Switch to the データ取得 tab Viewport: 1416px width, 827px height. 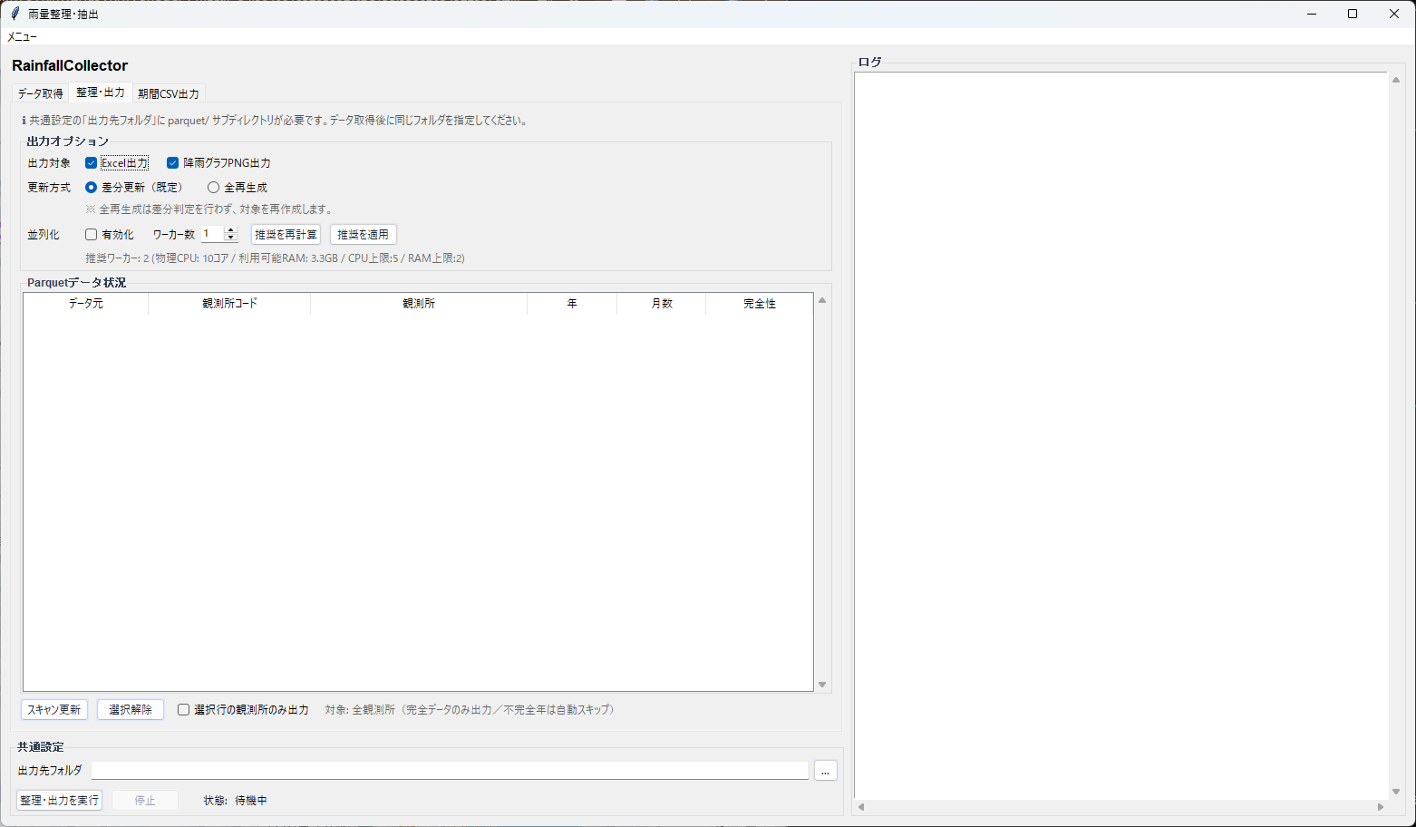pos(40,93)
